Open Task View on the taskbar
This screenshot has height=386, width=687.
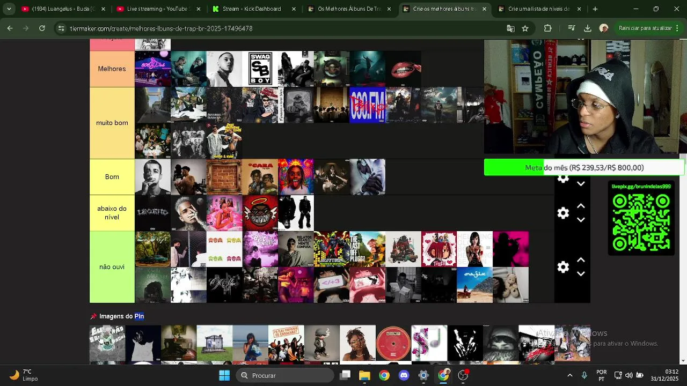pos(345,375)
